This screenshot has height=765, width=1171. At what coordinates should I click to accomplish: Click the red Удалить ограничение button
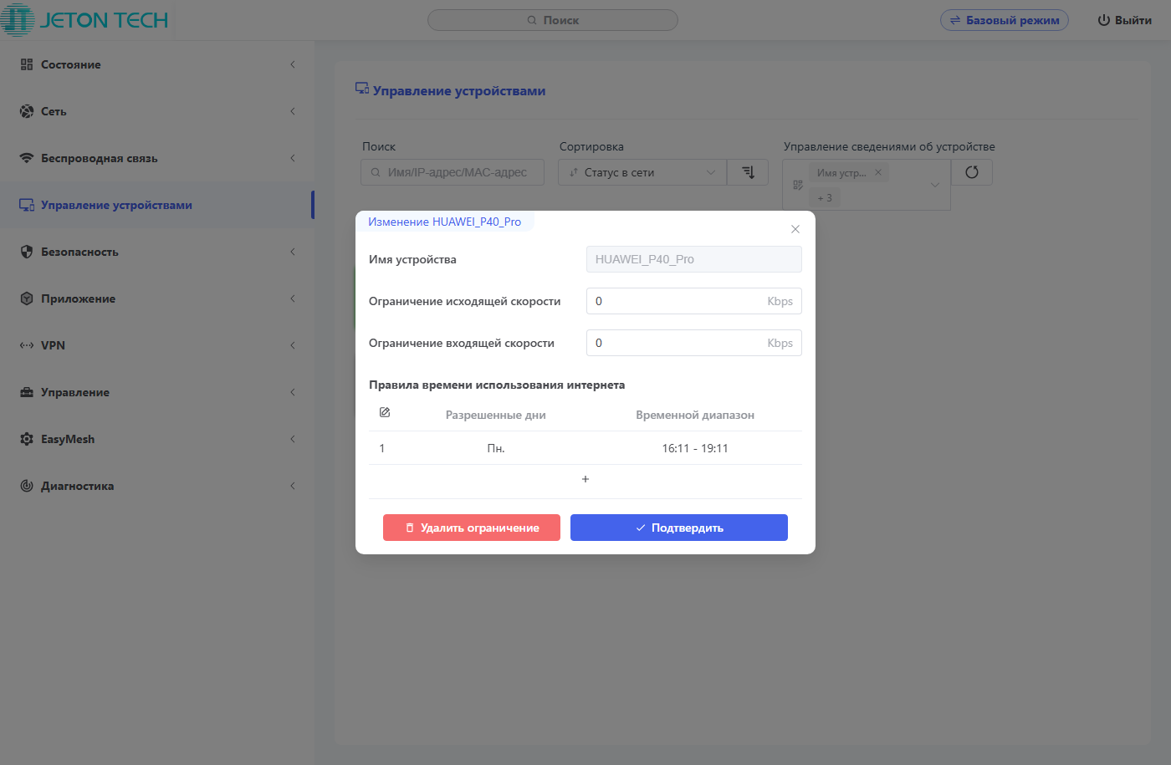tap(472, 528)
